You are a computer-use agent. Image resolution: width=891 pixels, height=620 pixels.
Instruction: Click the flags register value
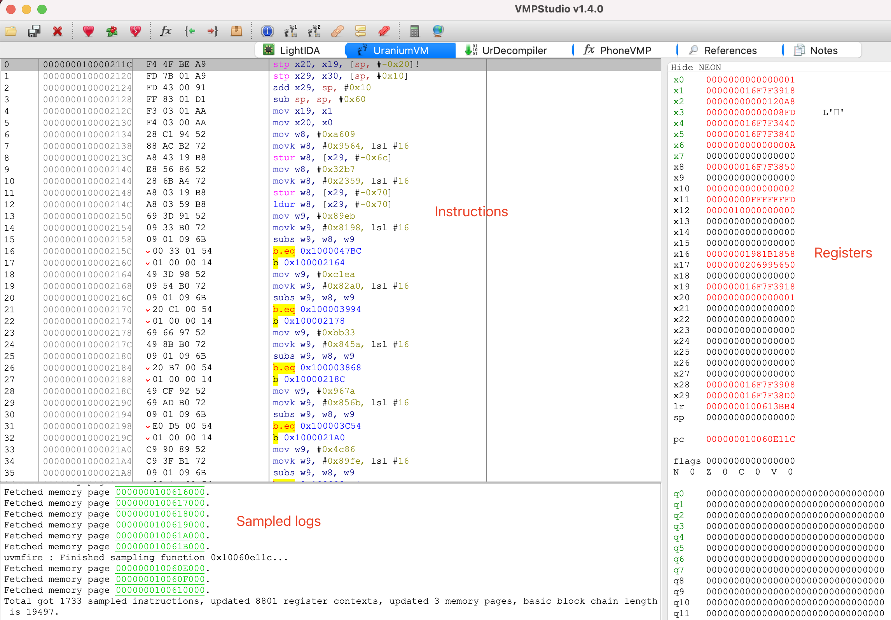751,461
